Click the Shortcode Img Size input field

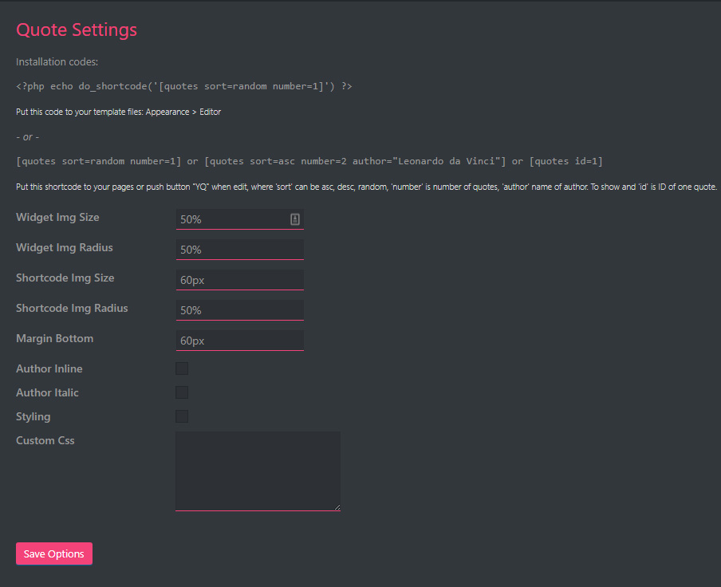[x=239, y=280]
